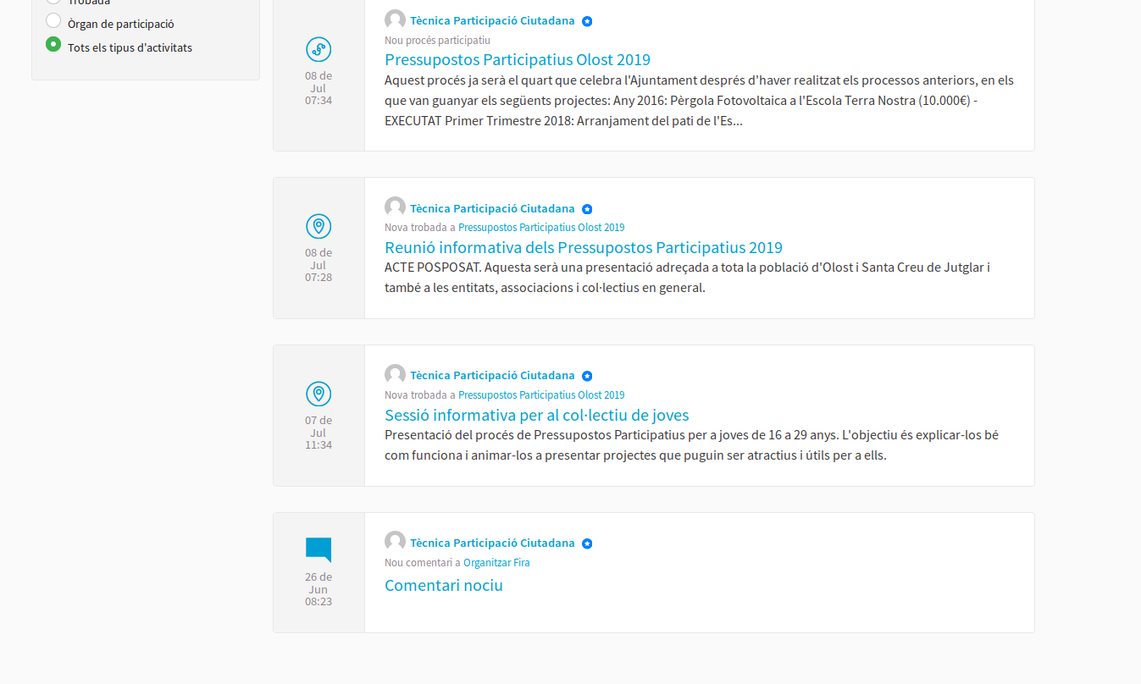Click the process link after 'Nova trobada a' in the Sessió entry
This screenshot has width=1141, height=684.
click(540, 395)
